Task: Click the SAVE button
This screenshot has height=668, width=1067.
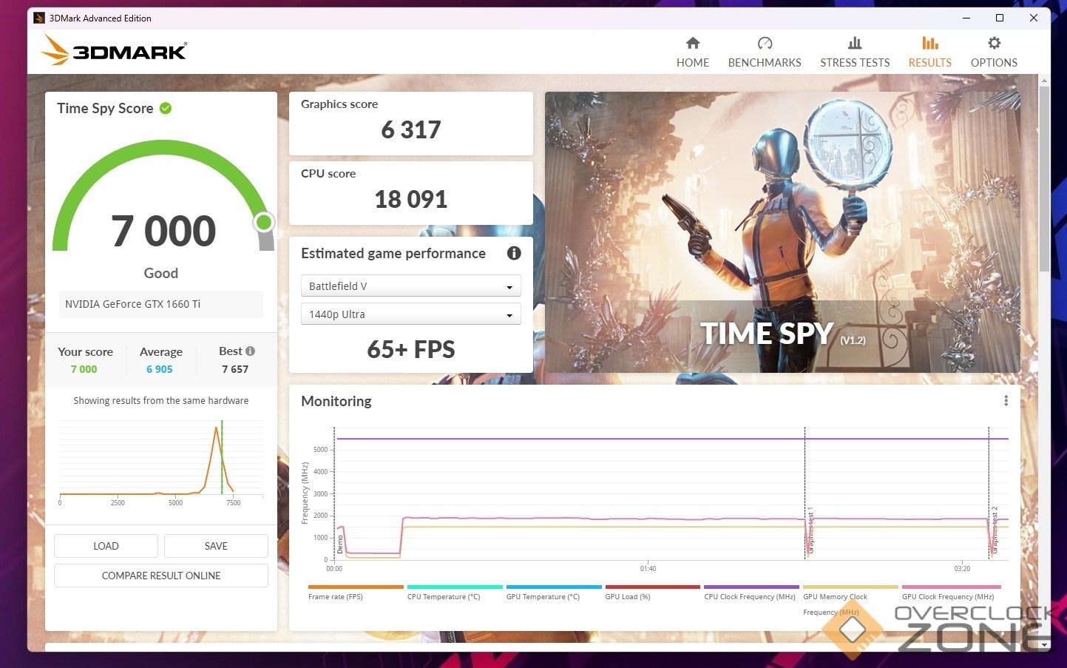Action: 216,546
